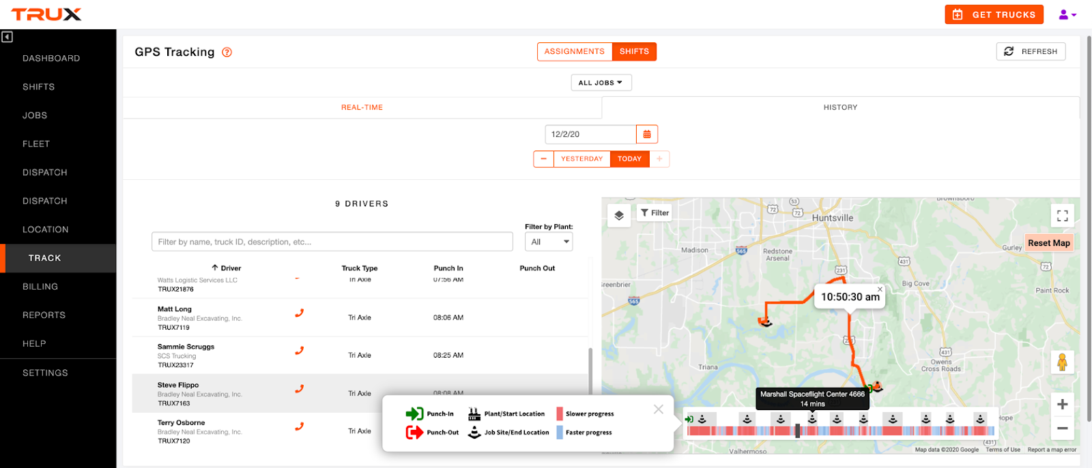The width and height of the screenshot is (1092, 468).
Task: Click the Punch Out column header
Action: 537,268
